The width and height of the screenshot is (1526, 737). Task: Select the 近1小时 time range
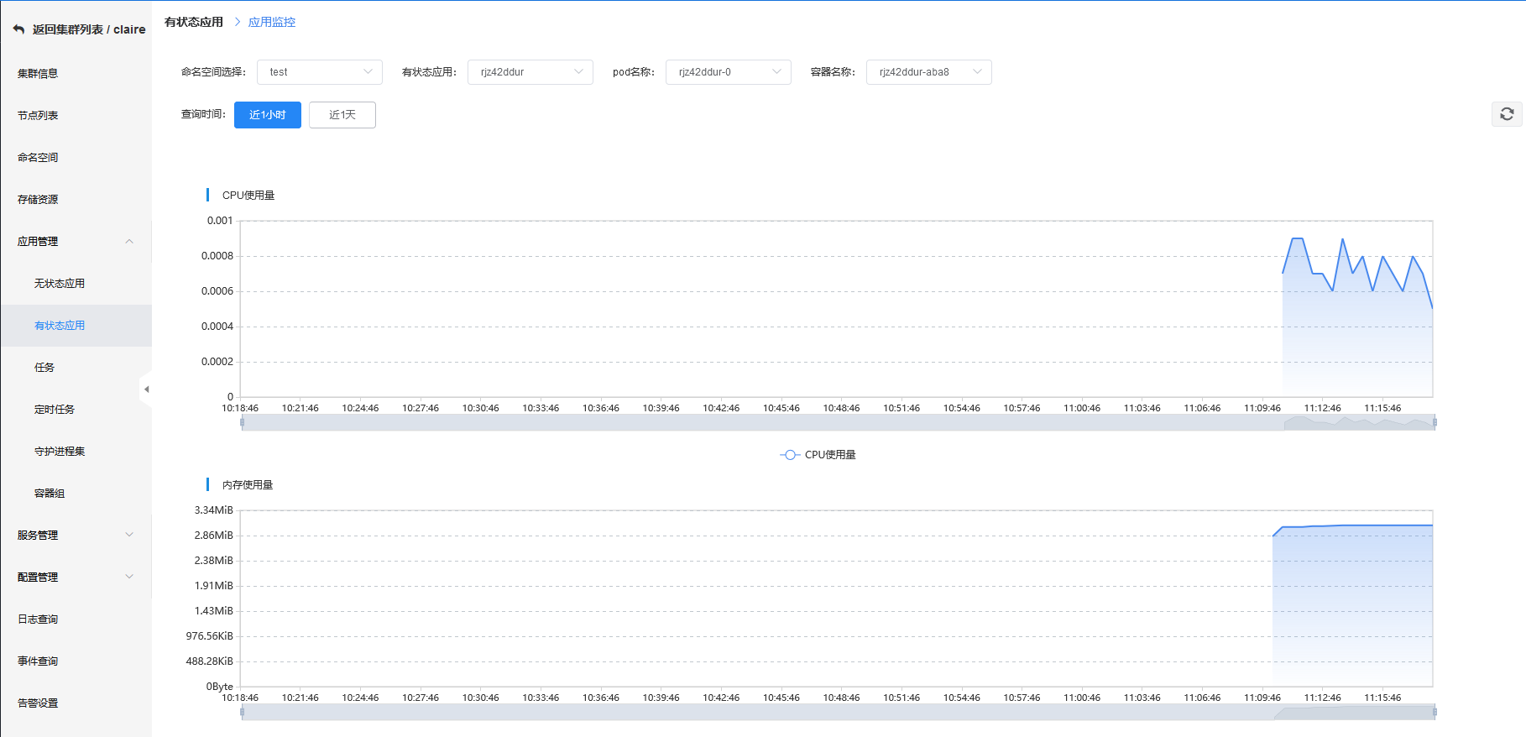pyautogui.click(x=268, y=115)
